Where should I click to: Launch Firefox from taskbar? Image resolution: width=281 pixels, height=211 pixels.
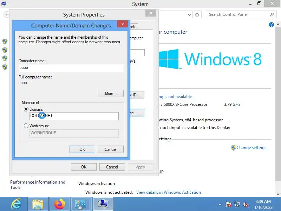click(x=59, y=204)
